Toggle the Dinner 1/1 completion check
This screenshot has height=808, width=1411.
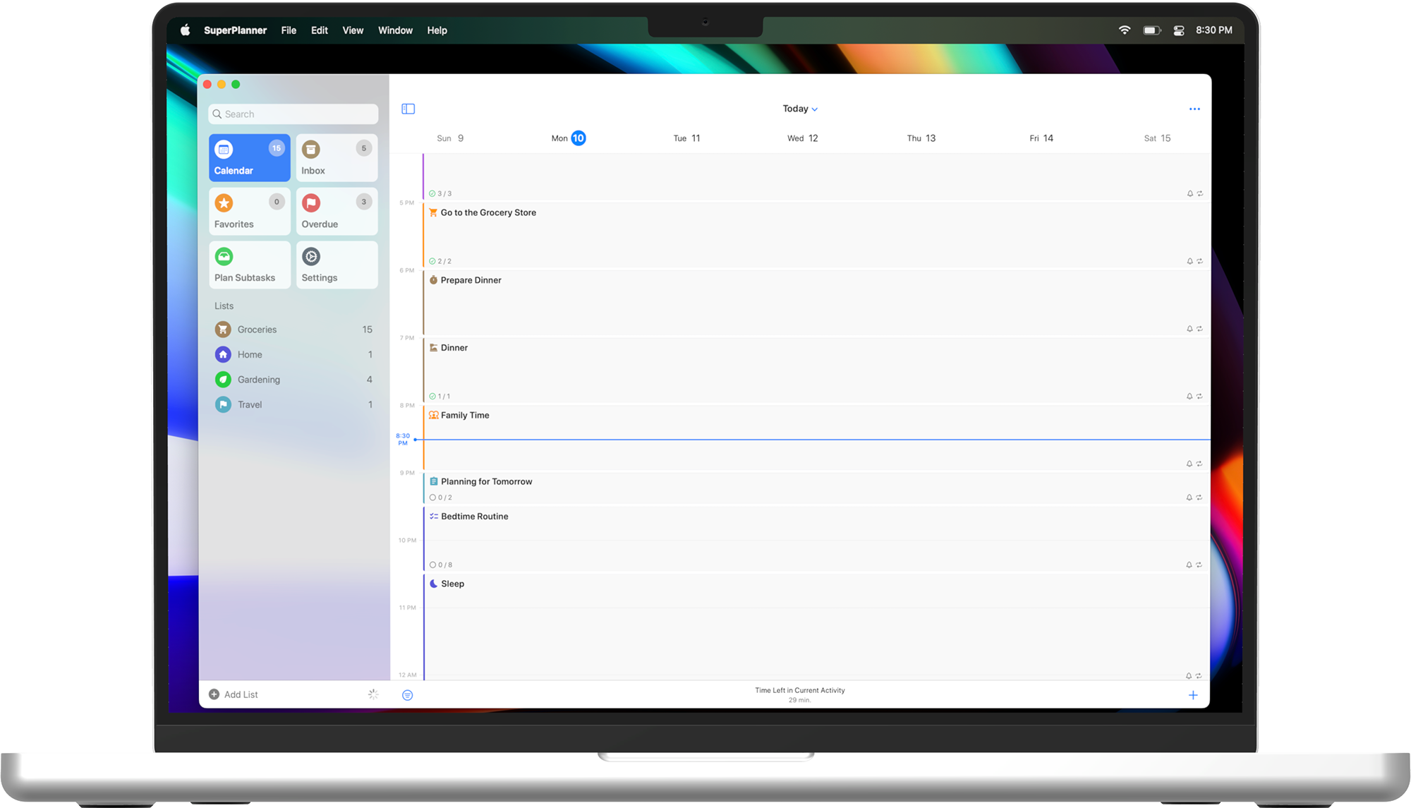tap(432, 397)
